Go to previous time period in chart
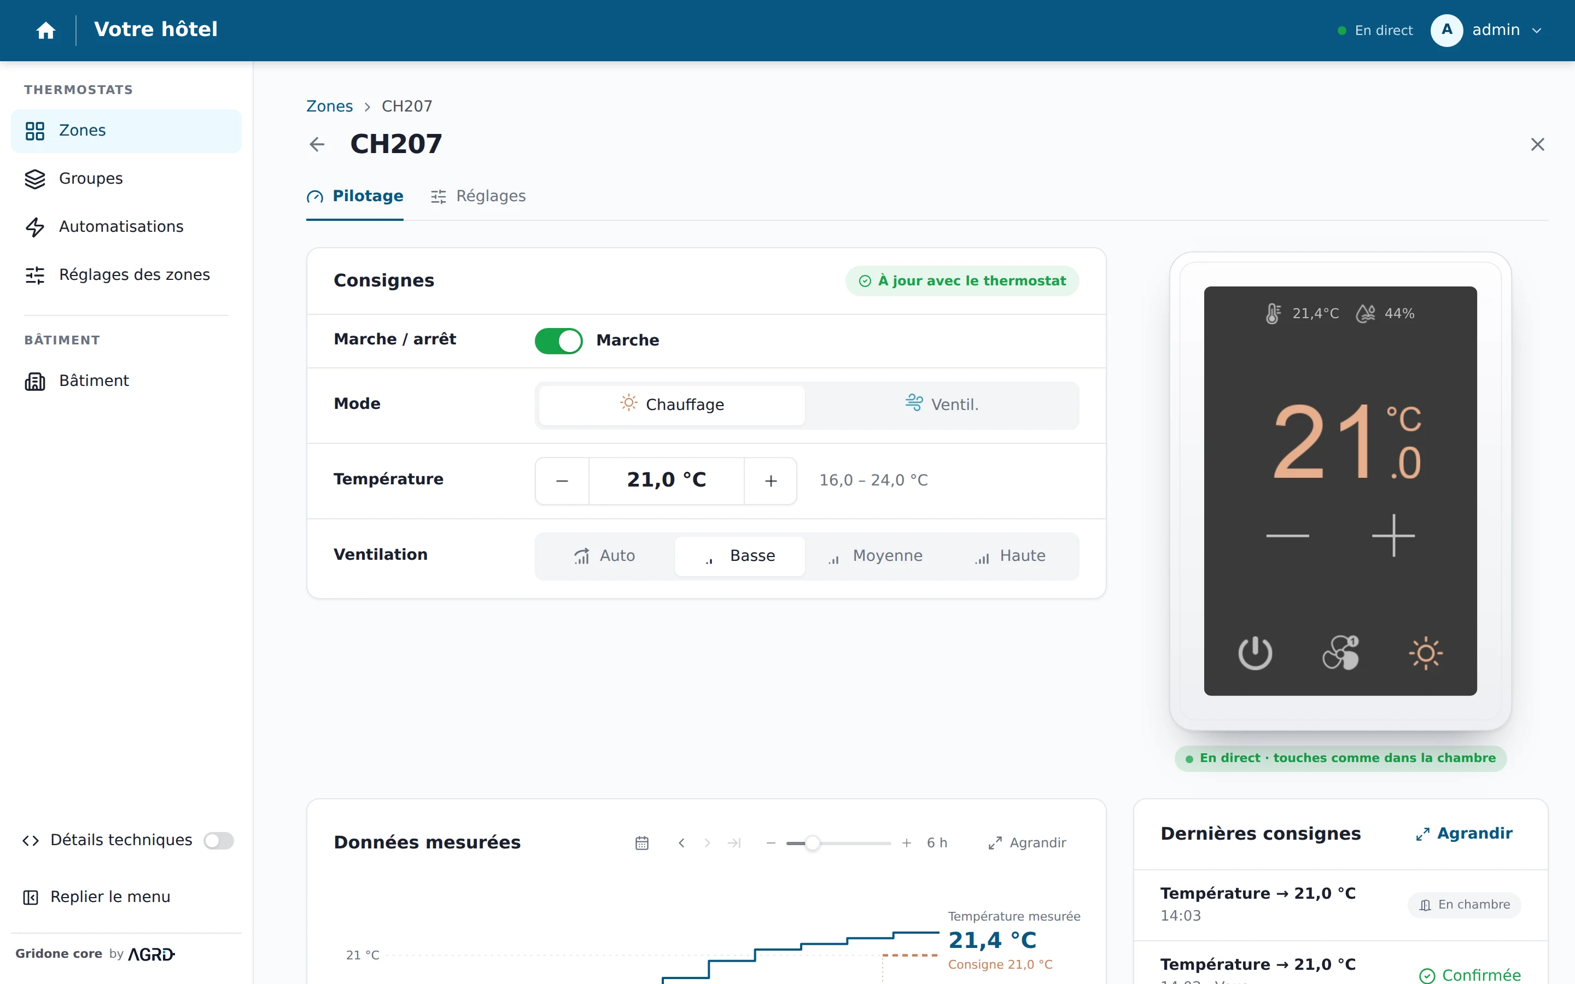 click(681, 843)
